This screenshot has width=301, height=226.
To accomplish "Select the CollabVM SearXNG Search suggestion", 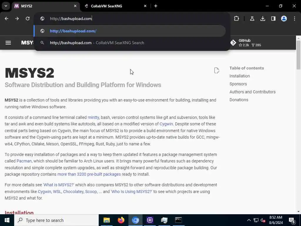I will 130,43.
